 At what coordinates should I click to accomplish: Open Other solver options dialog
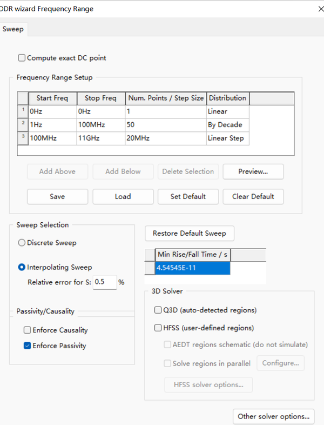coord(273,416)
